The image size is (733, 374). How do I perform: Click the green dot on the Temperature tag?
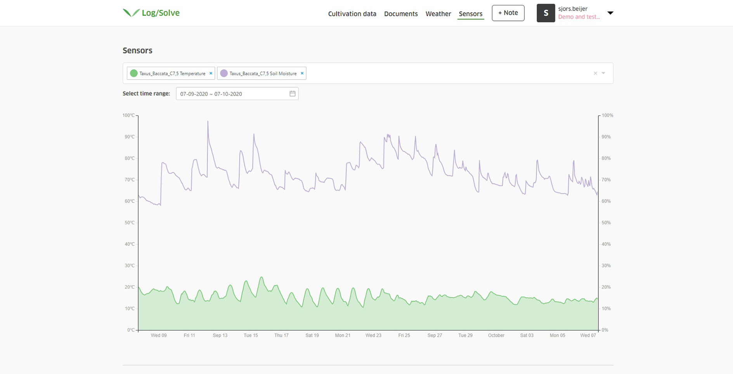[x=134, y=73]
